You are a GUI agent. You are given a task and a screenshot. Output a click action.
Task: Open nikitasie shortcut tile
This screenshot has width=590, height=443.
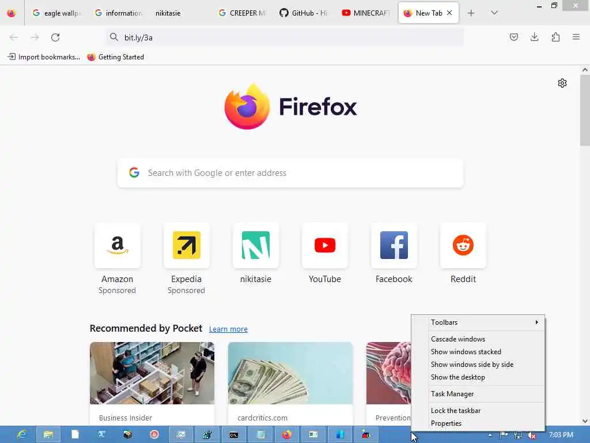255,245
